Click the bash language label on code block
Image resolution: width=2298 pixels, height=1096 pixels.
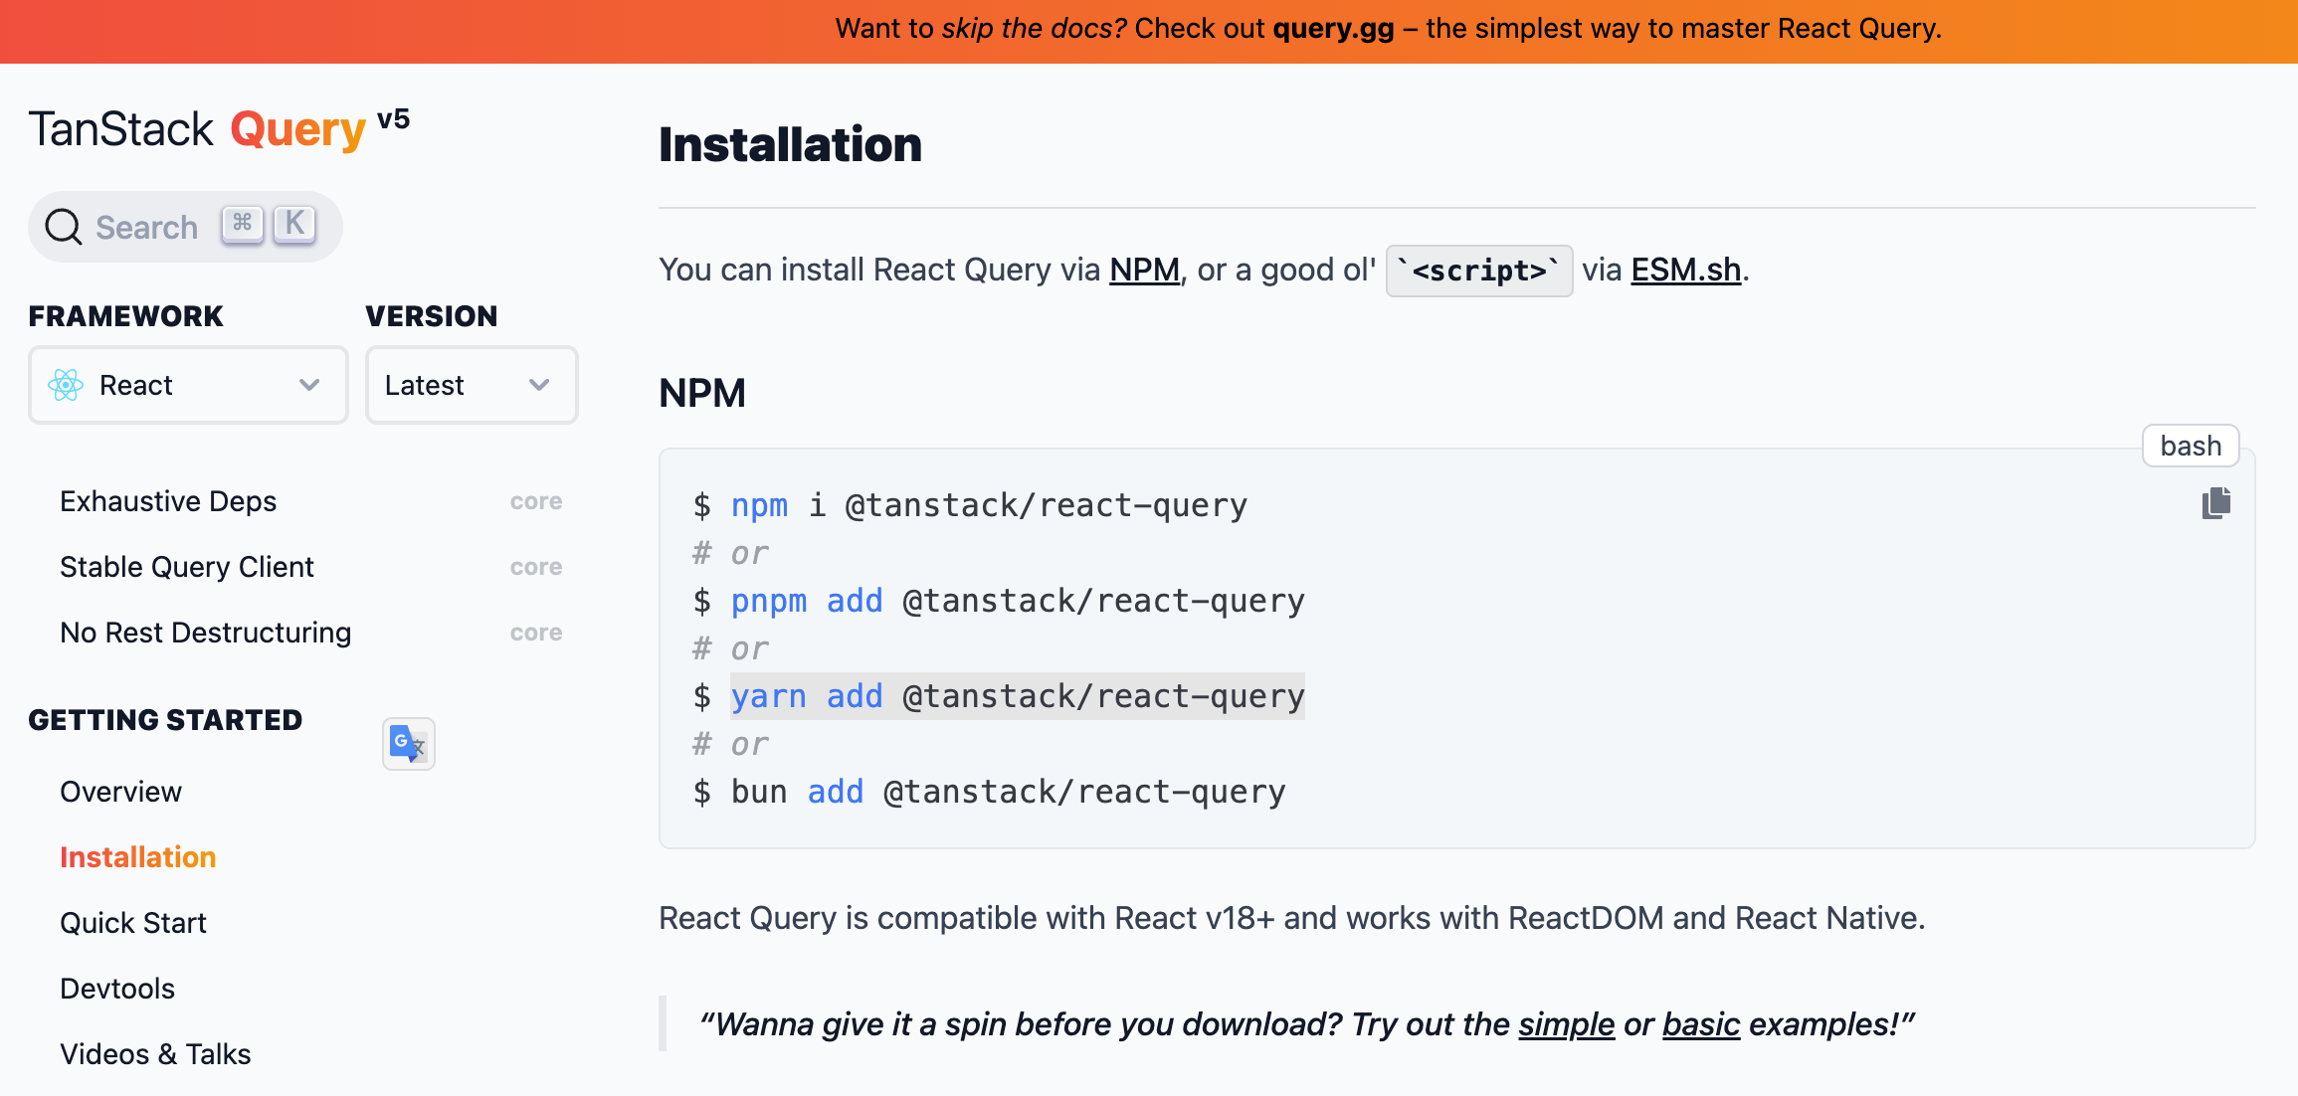click(x=2190, y=446)
